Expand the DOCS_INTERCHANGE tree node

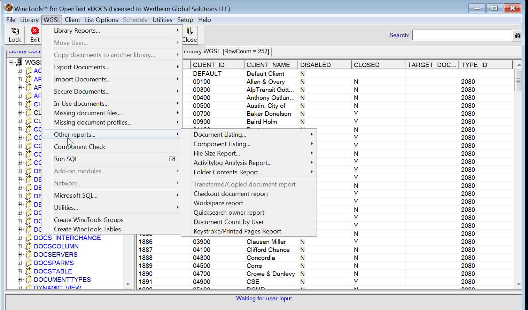(20, 238)
